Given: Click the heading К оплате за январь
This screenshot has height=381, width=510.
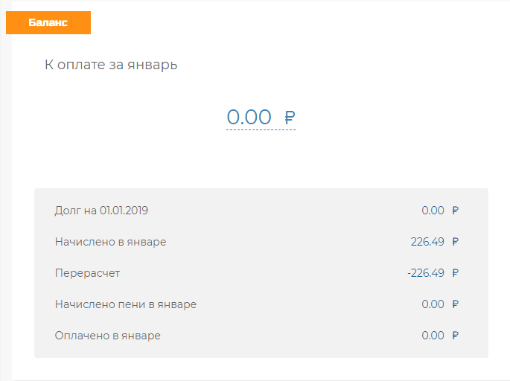Looking at the screenshot, I should 111,65.
